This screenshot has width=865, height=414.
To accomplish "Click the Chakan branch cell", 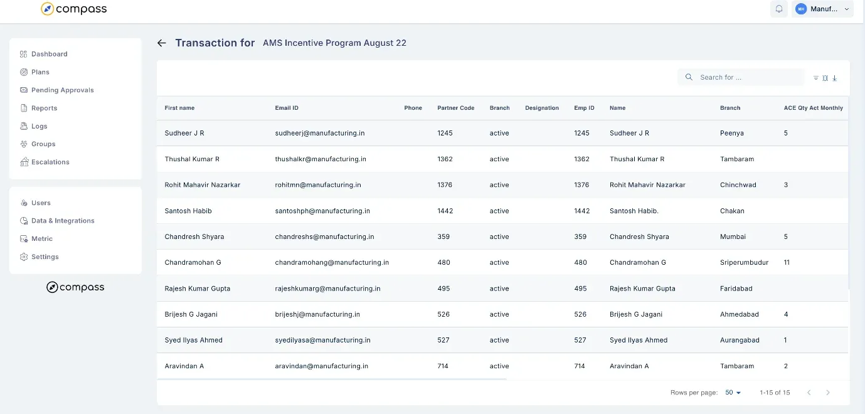I will [x=732, y=211].
